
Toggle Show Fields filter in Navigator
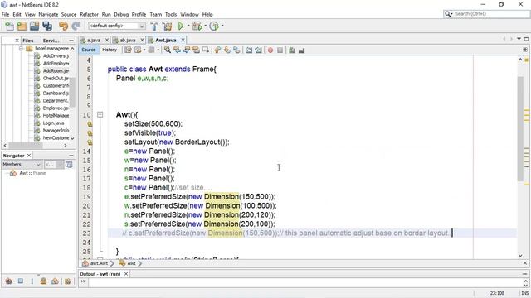click(21, 281)
